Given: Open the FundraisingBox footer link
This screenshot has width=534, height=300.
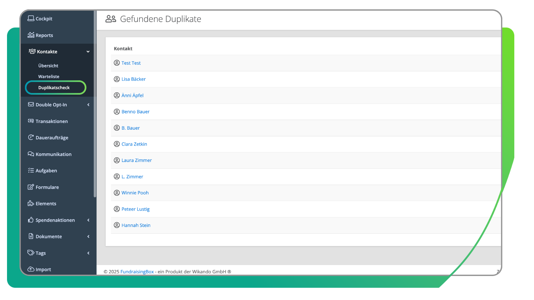Looking at the screenshot, I should [137, 272].
